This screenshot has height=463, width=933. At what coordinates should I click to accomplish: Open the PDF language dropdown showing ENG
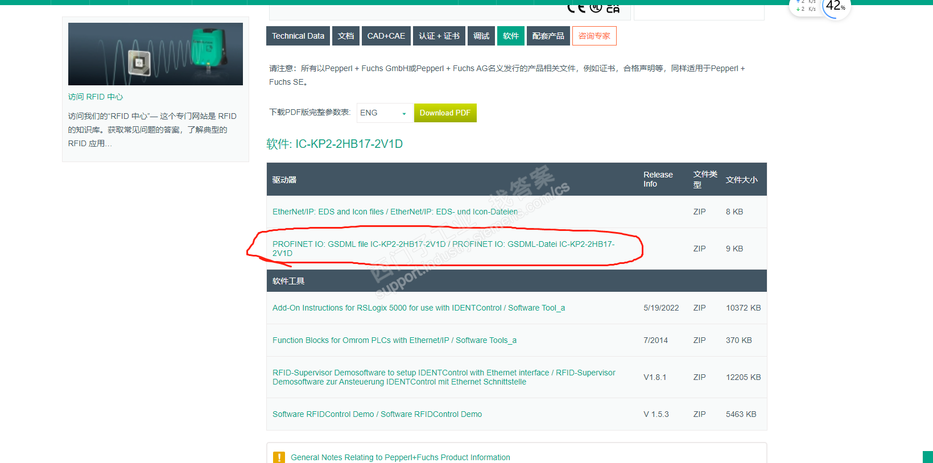tap(385, 113)
